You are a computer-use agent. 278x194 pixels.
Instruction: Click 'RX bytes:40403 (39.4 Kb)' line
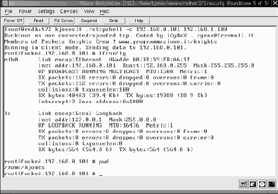tap(122, 96)
